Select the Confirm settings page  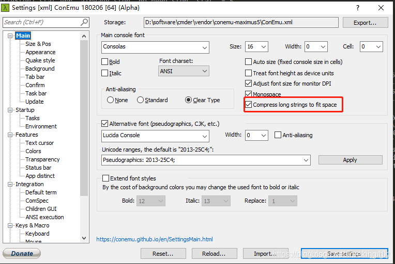click(35, 85)
